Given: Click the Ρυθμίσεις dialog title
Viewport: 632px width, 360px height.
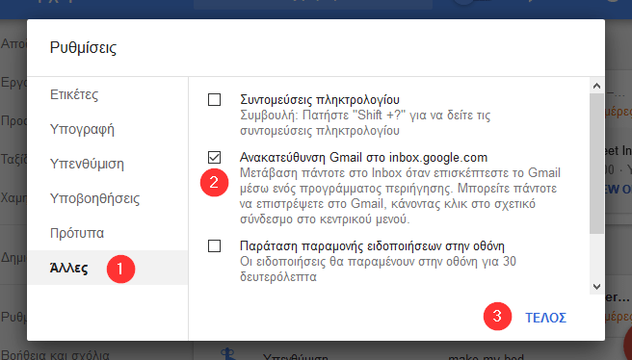Looking at the screenshot, I should 83,47.
